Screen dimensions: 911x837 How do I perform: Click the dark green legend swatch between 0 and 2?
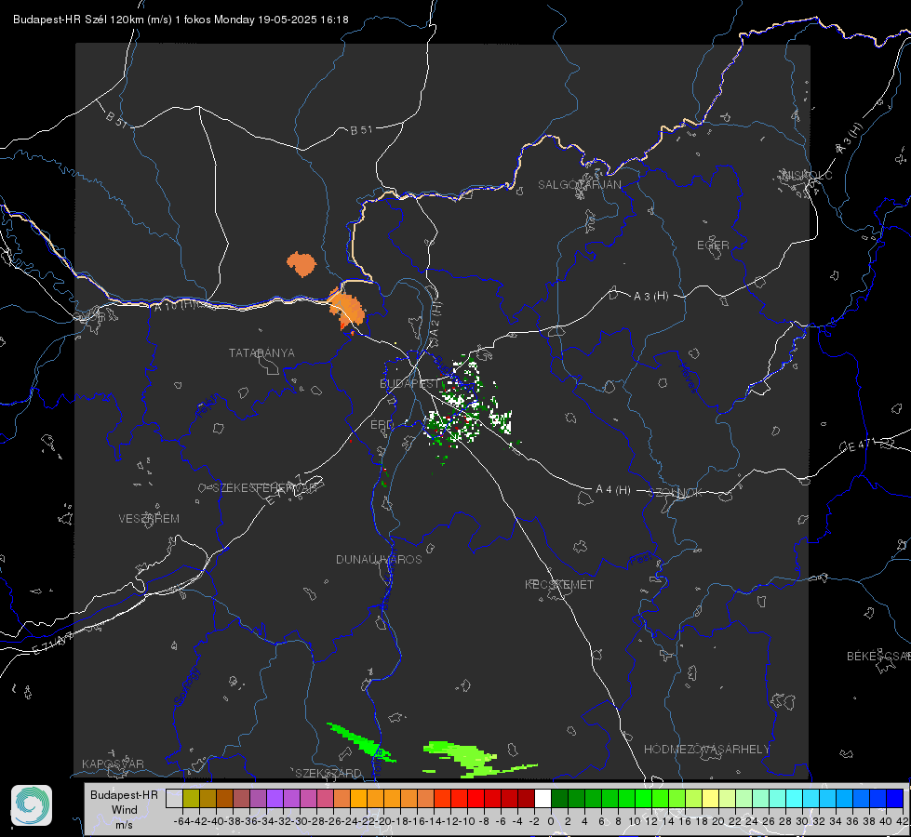[559, 799]
